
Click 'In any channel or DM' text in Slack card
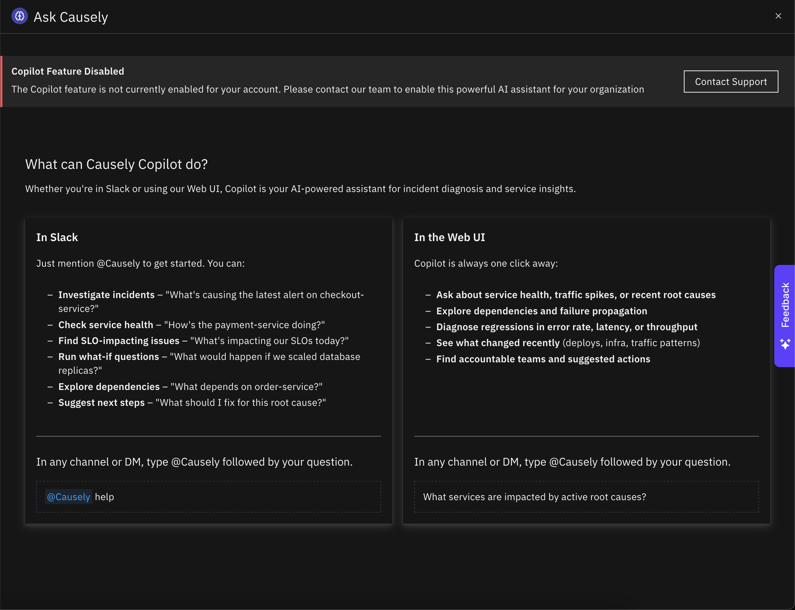click(x=194, y=462)
